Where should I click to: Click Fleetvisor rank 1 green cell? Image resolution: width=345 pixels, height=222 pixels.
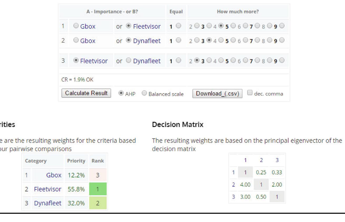coord(98,189)
